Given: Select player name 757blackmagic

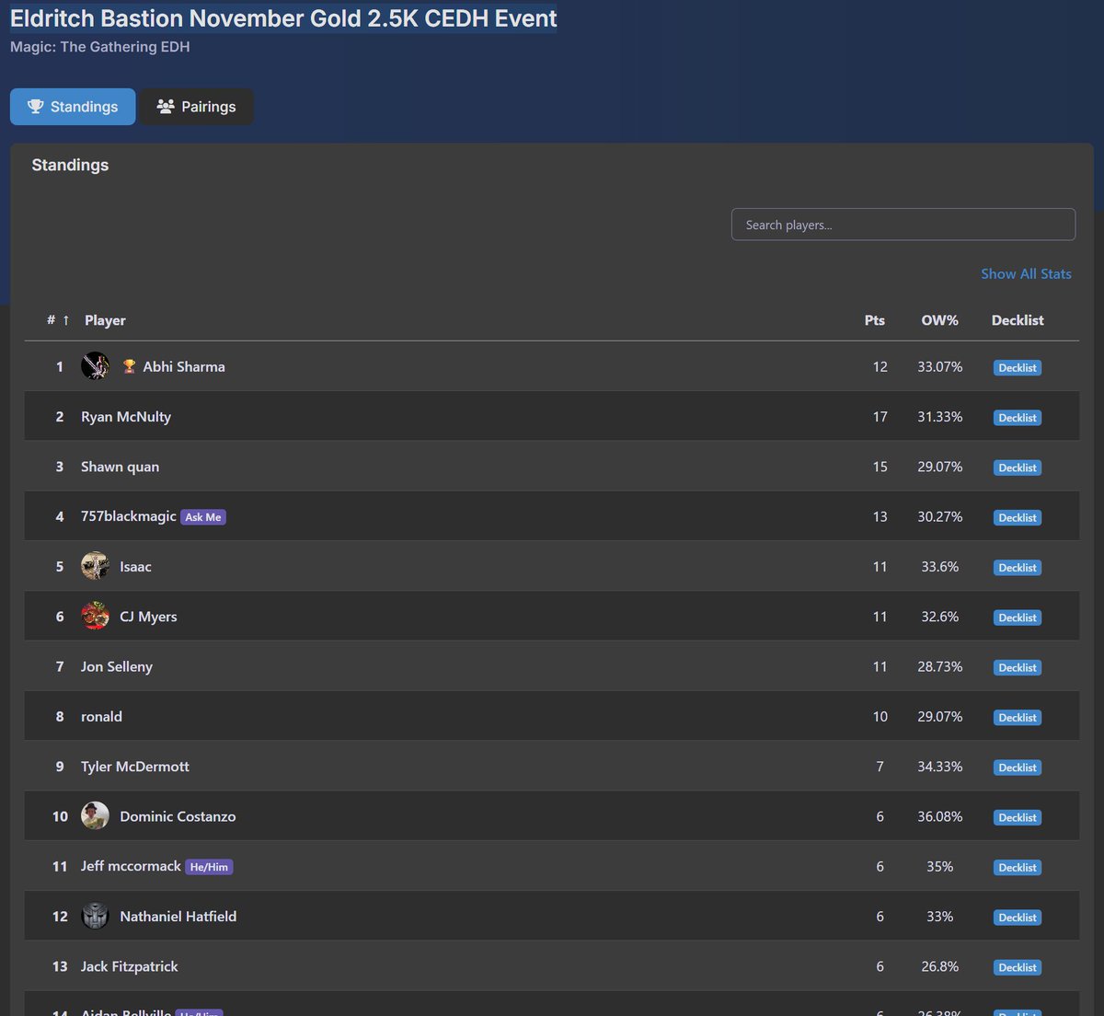Looking at the screenshot, I should 128,516.
